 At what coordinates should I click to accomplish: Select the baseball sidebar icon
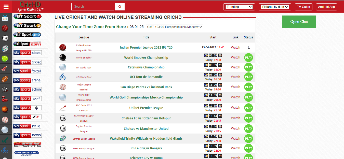pyautogui.click(x=5, y=120)
